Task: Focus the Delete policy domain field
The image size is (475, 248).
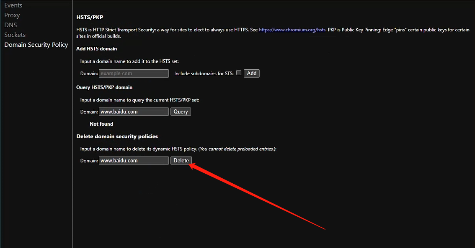Action: pyautogui.click(x=134, y=161)
